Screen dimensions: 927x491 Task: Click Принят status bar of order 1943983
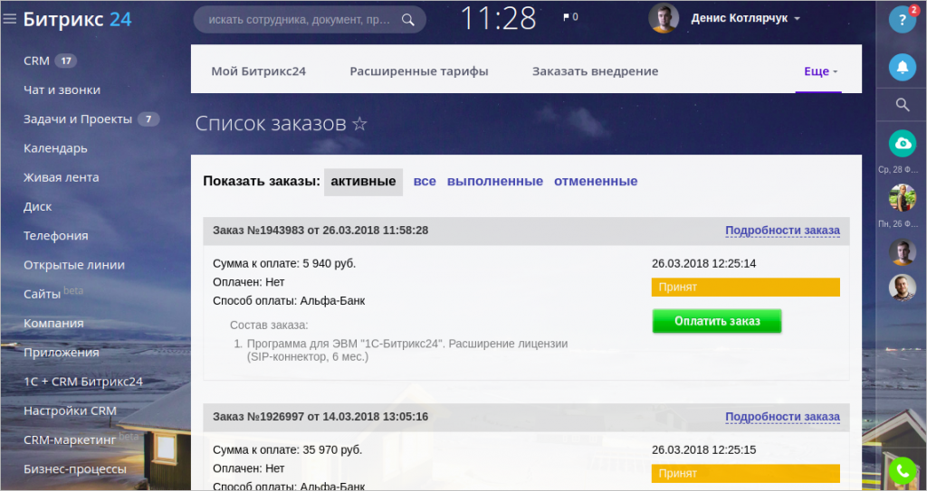tap(746, 288)
